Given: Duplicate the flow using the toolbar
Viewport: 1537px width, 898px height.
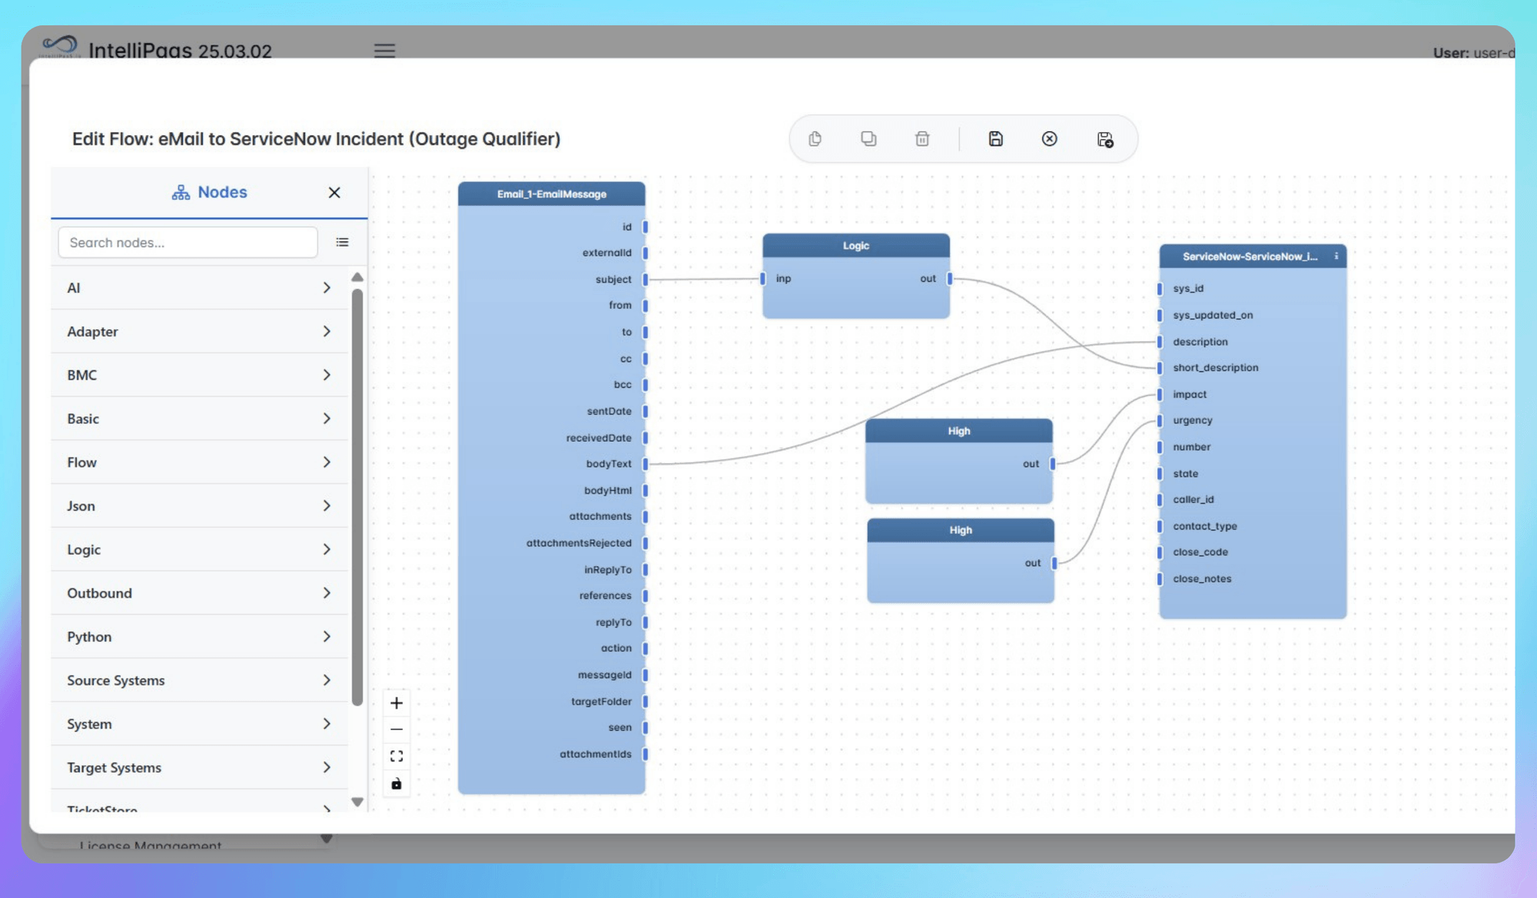Looking at the screenshot, I should point(868,138).
